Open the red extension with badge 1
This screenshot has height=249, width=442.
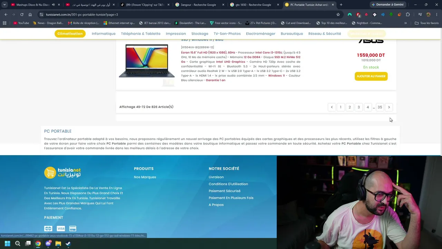click(x=358, y=15)
